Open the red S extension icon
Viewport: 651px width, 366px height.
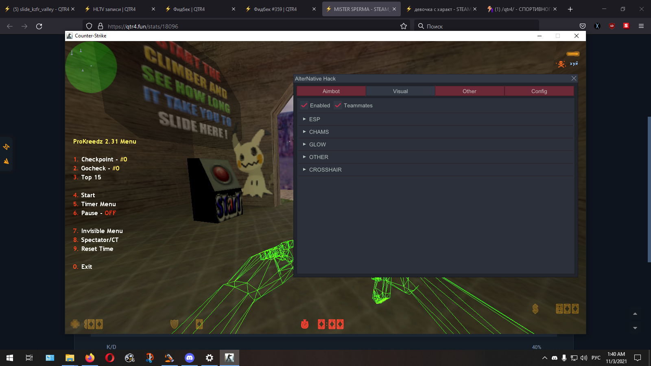click(626, 26)
